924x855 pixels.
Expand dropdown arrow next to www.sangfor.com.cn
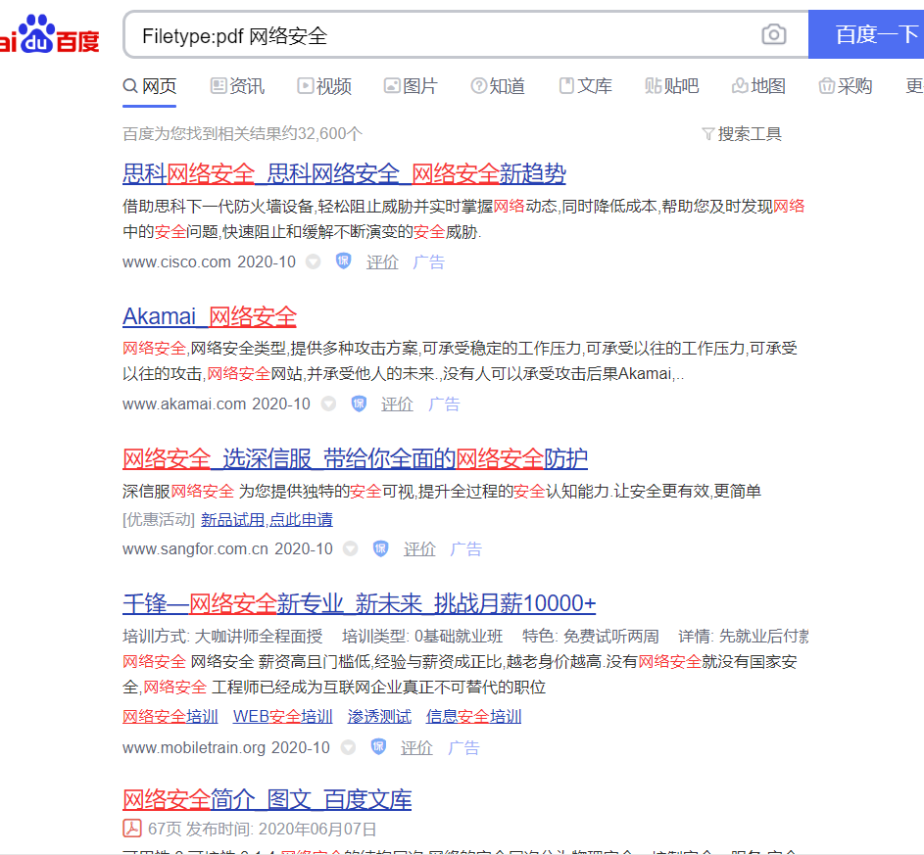point(351,548)
